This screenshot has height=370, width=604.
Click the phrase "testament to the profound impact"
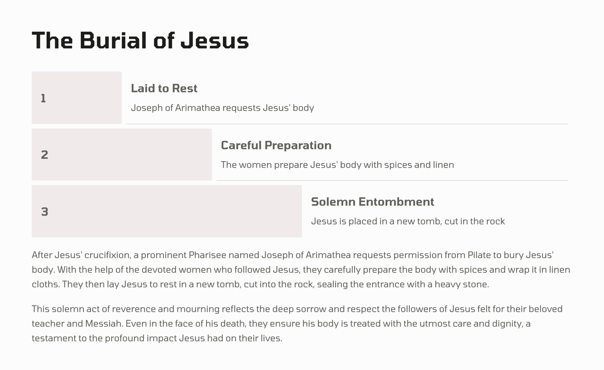click(104, 338)
